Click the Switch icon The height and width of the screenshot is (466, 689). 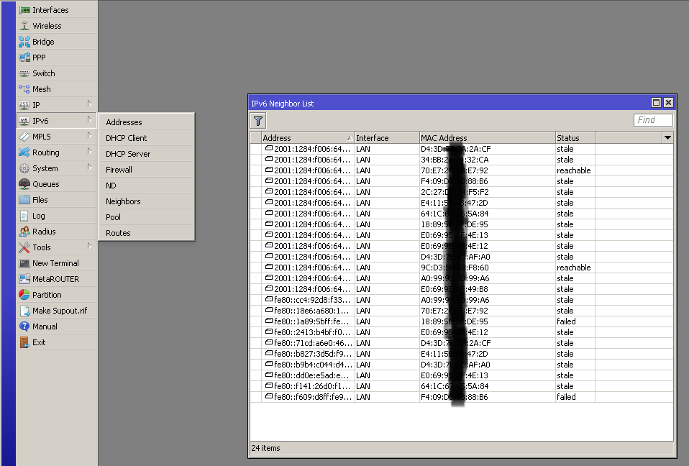pos(24,73)
